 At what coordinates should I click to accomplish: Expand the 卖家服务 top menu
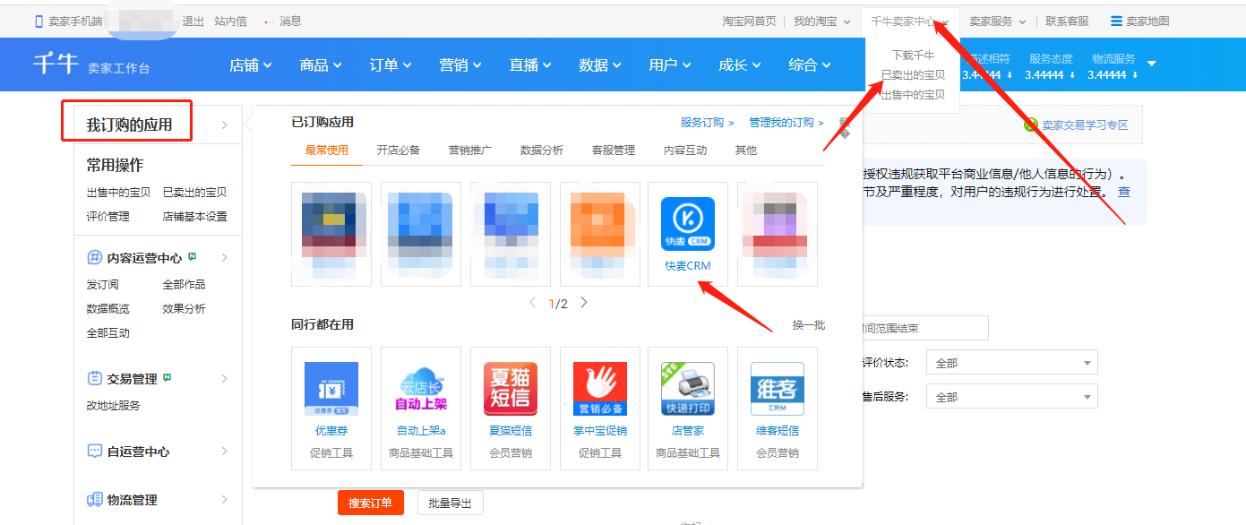click(998, 21)
